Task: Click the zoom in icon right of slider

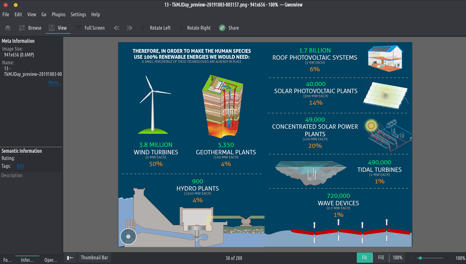Action: (449, 258)
